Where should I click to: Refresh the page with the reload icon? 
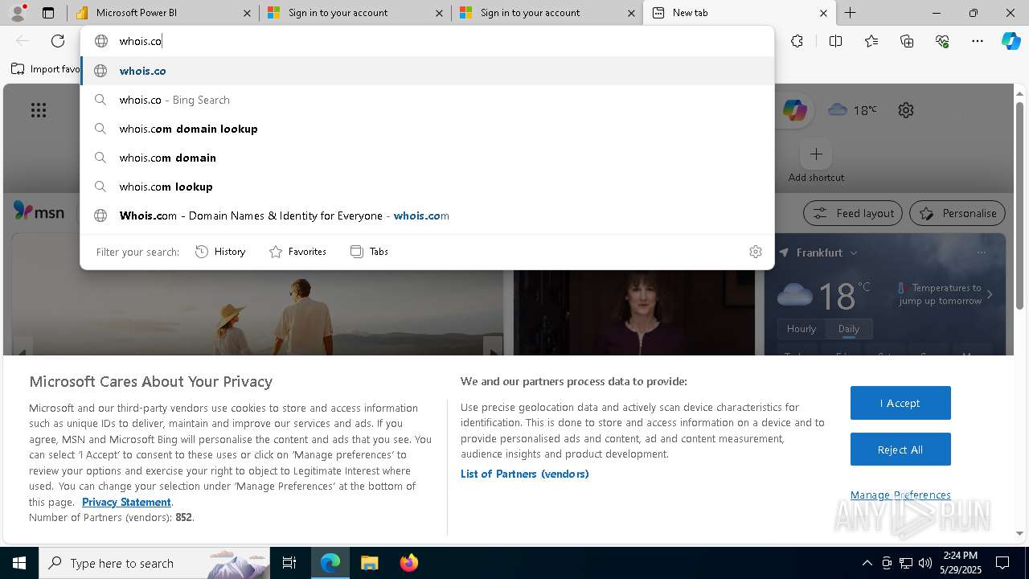[x=58, y=41]
